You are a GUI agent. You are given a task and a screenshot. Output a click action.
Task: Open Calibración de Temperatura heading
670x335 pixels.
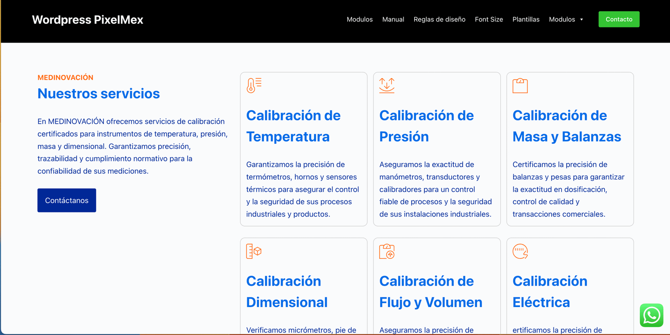(x=293, y=126)
